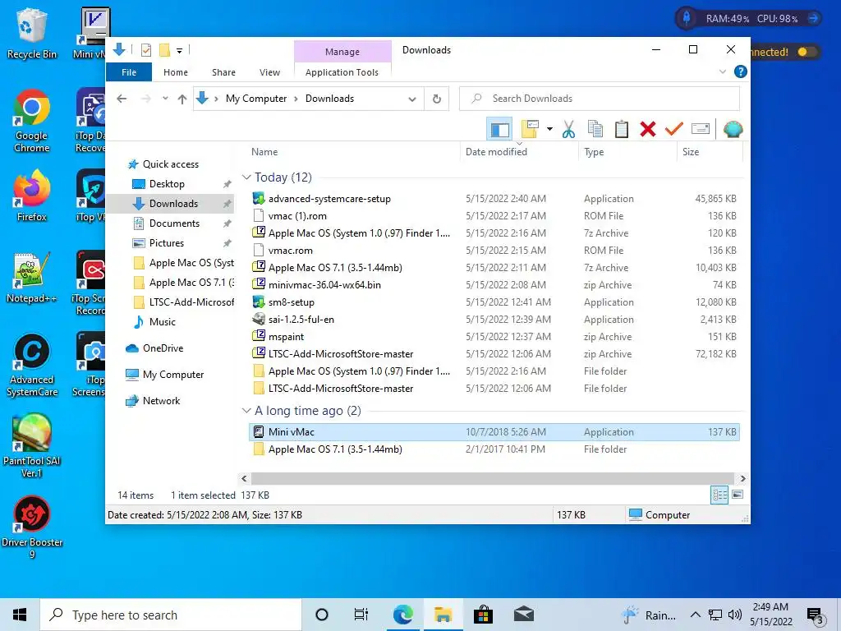The width and height of the screenshot is (841, 631).
Task: Sort by Date modified column header
Action: [519, 152]
